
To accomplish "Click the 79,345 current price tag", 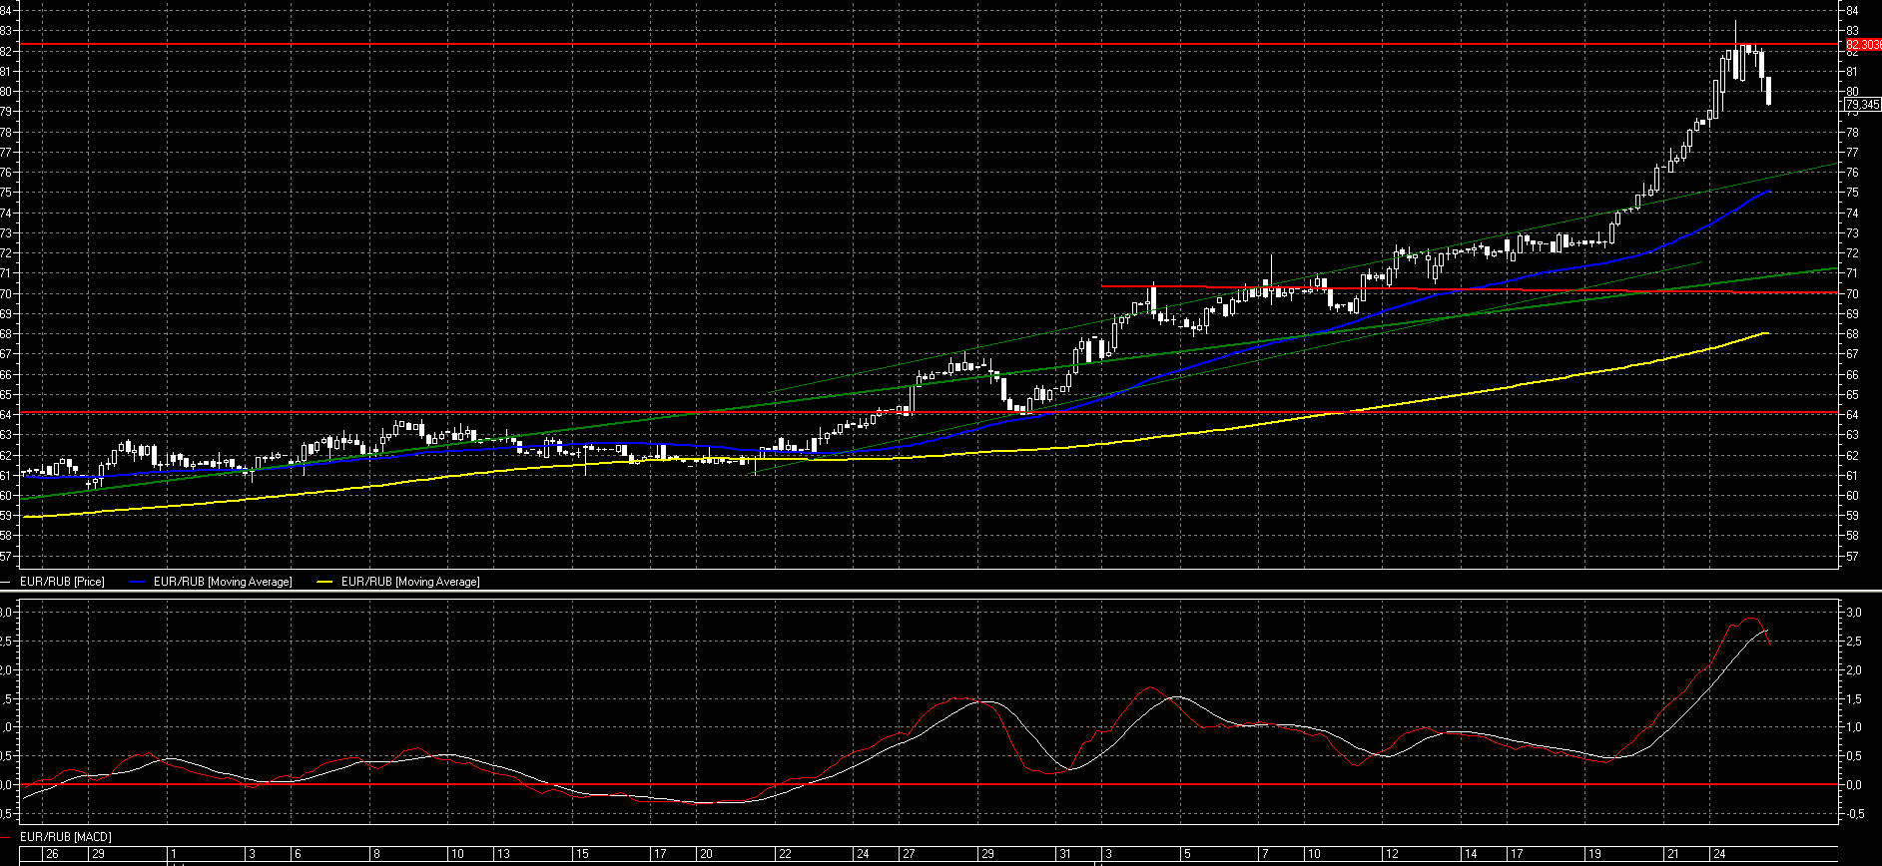I will tap(1862, 104).
